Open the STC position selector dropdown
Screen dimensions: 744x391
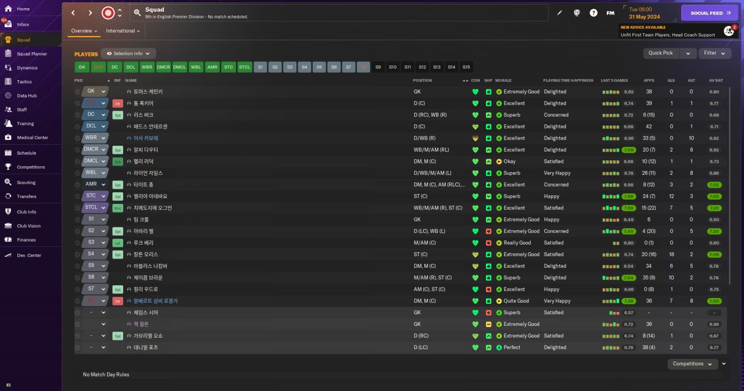click(x=95, y=196)
